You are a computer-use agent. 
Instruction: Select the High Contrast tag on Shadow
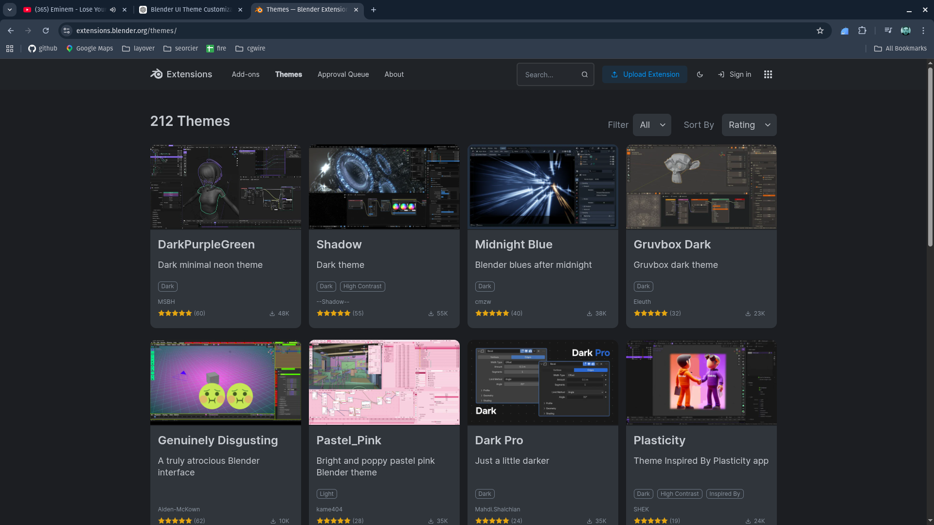click(362, 286)
